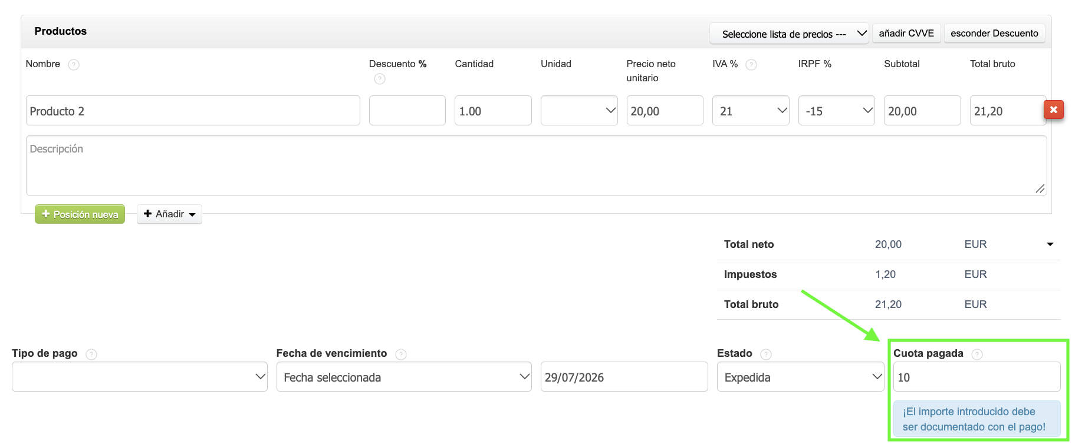This screenshot has width=1085, height=444.
Task: Click the help icon next to Estado
Action: [x=766, y=354]
